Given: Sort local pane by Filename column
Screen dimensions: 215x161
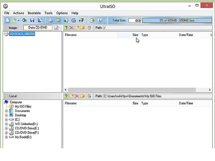Looking at the screenshot, I should [x=90, y=103].
